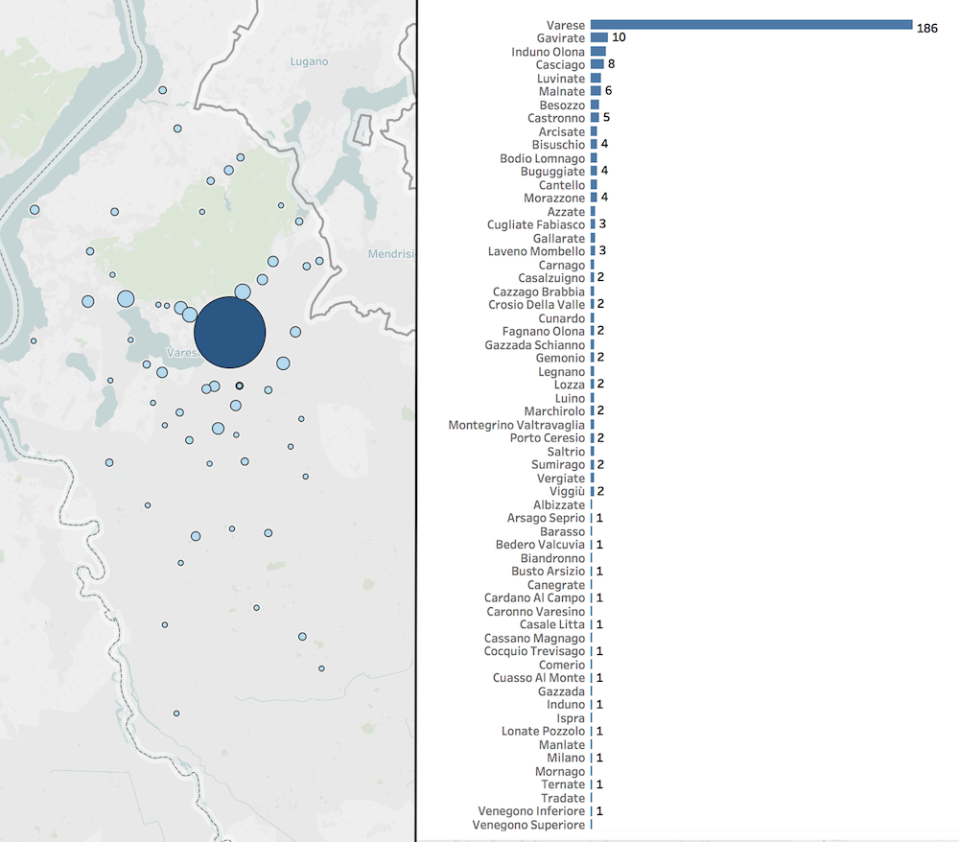Click the Gavirate bar

(598, 37)
